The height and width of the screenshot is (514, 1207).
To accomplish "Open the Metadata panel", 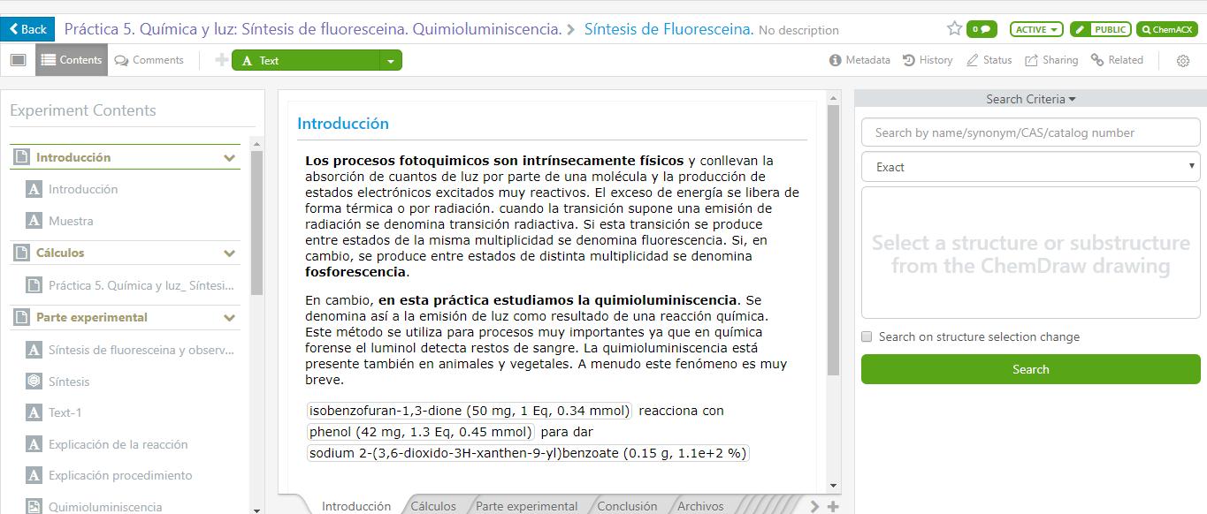I will [x=859, y=60].
